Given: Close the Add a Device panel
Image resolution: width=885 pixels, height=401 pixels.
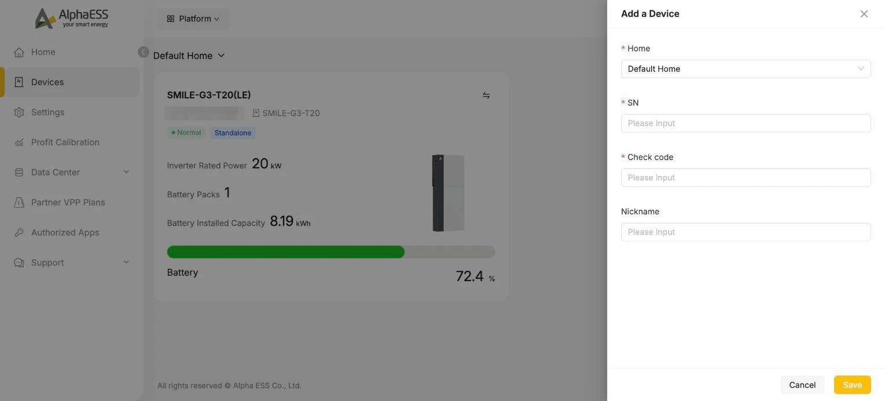Looking at the screenshot, I should [x=864, y=14].
